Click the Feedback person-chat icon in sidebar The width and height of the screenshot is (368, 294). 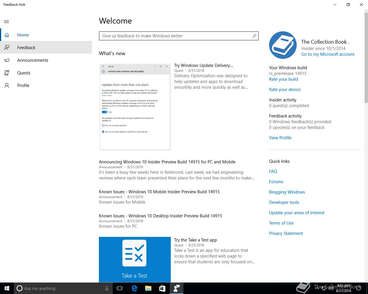pos(7,48)
